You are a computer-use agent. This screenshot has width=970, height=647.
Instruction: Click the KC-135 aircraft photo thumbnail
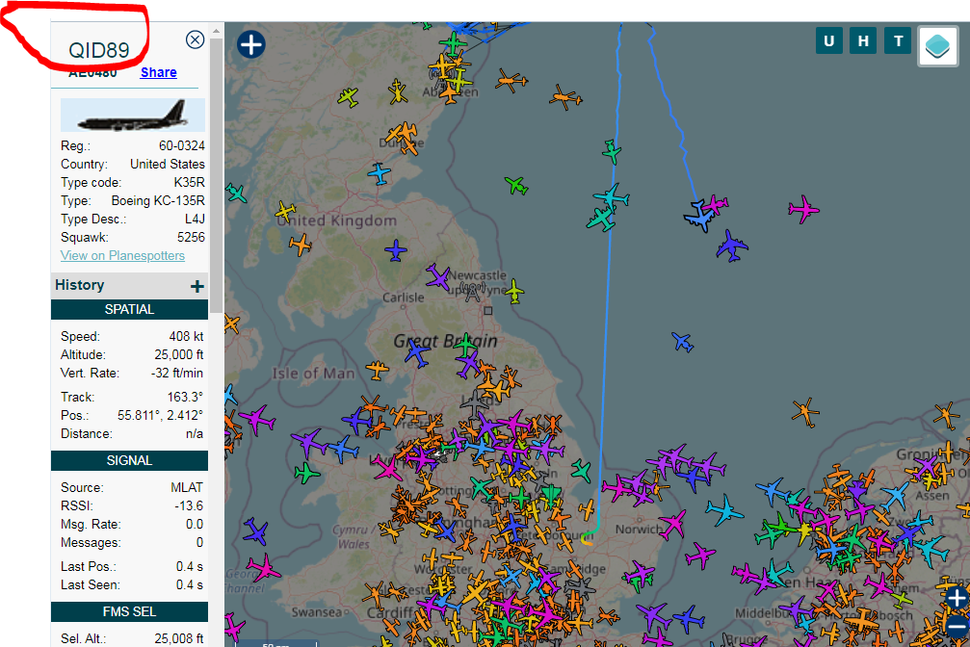pyautogui.click(x=132, y=115)
